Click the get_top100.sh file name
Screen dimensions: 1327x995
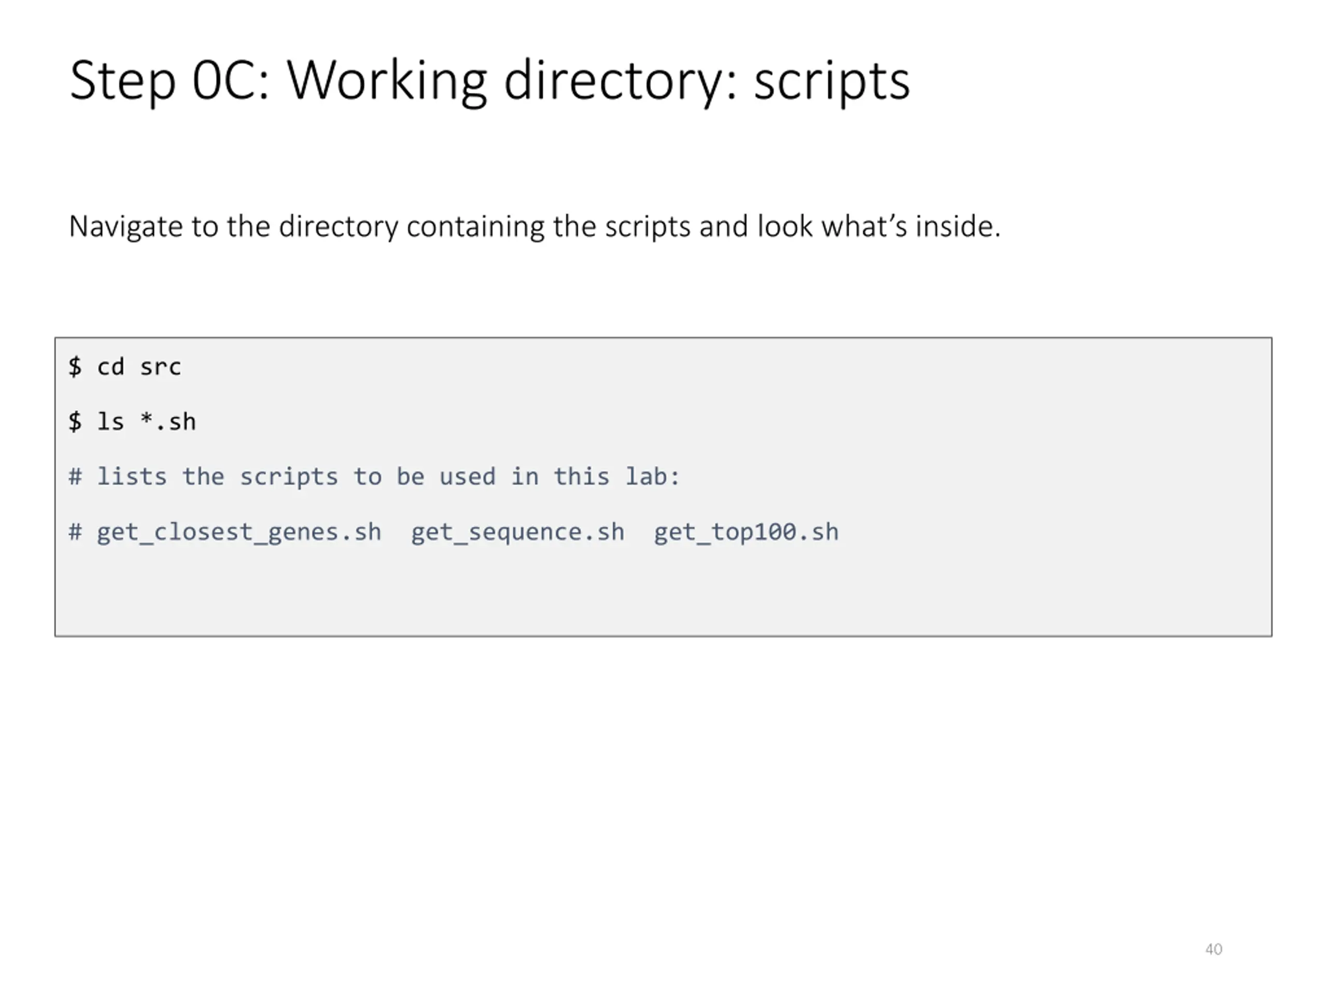[x=746, y=532]
